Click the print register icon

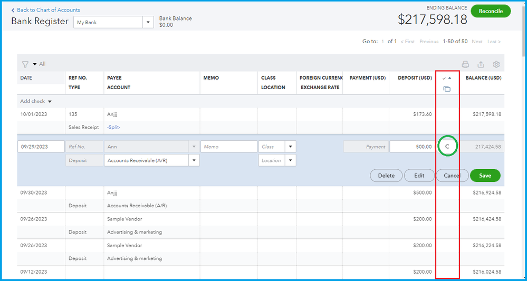(x=465, y=64)
